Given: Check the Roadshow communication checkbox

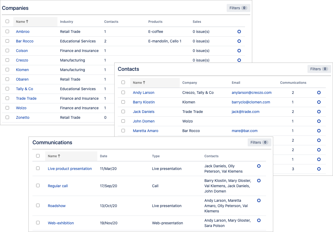Looking at the screenshot, I should 38,205.
